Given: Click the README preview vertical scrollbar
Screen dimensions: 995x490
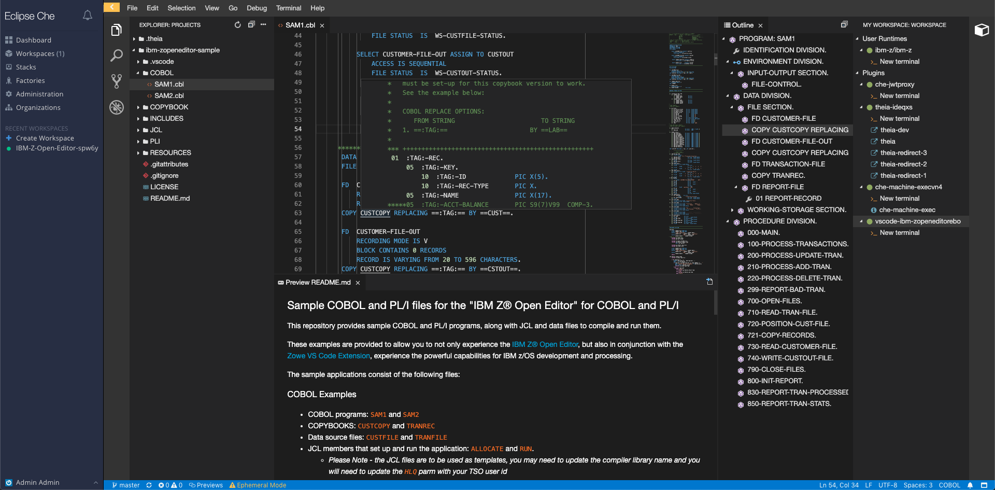Looking at the screenshot, I should point(716,303).
